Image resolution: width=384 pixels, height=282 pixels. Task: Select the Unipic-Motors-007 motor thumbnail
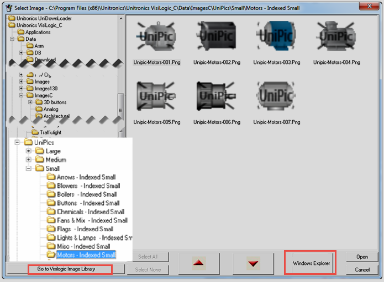click(x=276, y=96)
